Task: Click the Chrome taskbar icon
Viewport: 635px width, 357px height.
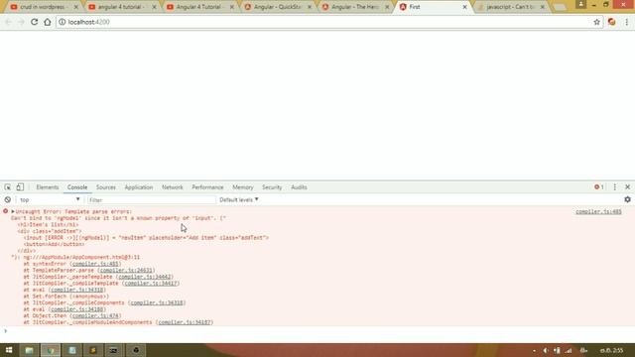Action: click(51, 350)
